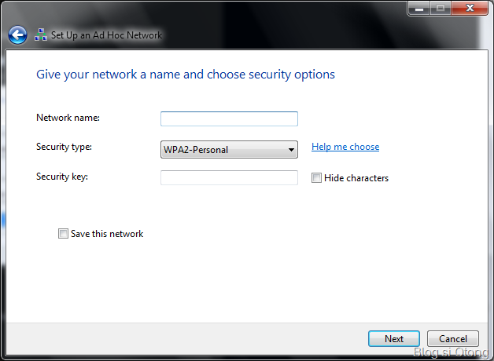Viewport: 494px width, 361px height.
Task: Click the Save this network label
Action: click(x=107, y=234)
